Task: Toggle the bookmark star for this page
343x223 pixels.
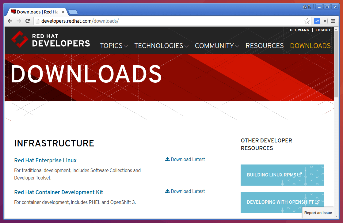Action: pyautogui.click(x=307, y=21)
